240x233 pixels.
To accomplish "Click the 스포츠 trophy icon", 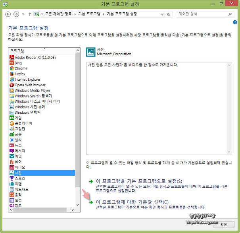I will 12,178.
